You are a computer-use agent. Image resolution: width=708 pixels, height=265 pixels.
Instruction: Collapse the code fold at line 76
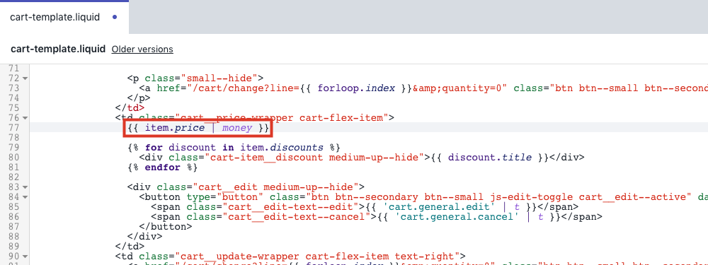25,118
